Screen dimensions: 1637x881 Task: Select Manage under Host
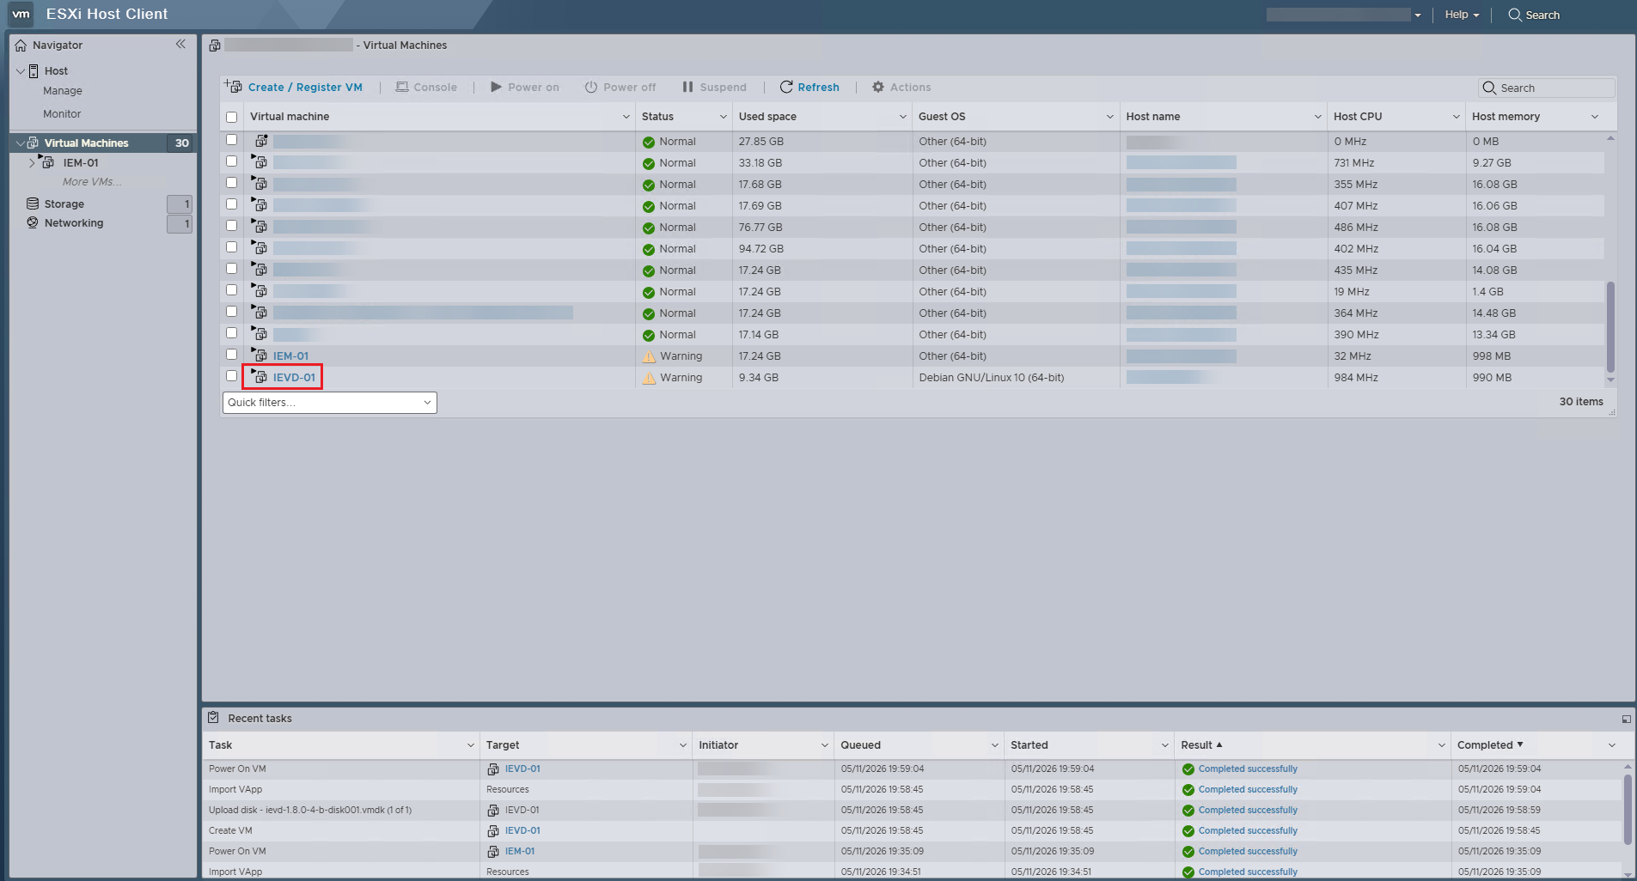(x=63, y=91)
